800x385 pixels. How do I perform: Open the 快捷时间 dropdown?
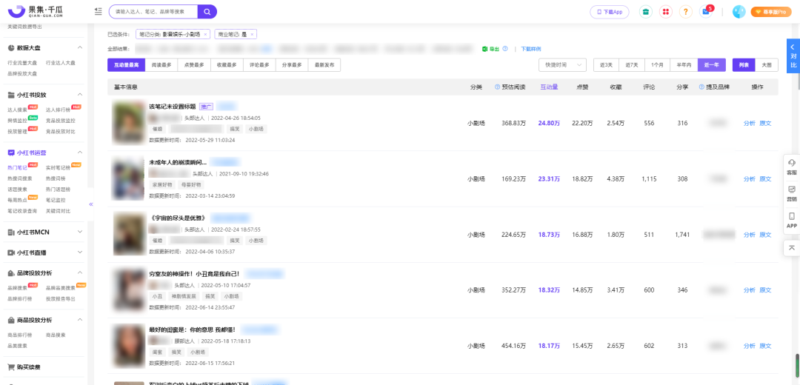point(562,64)
